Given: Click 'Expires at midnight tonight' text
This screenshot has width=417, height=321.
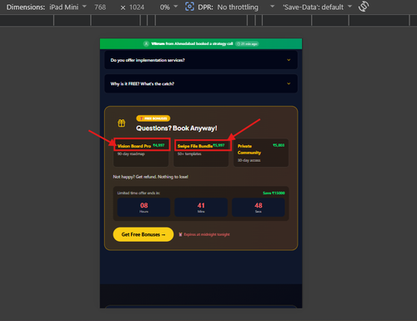Looking at the screenshot, I should [x=207, y=234].
